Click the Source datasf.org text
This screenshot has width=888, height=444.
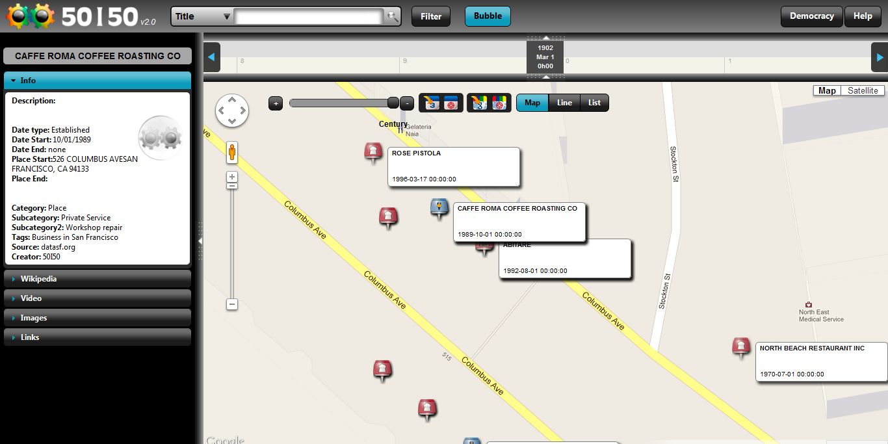pyautogui.click(x=44, y=247)
